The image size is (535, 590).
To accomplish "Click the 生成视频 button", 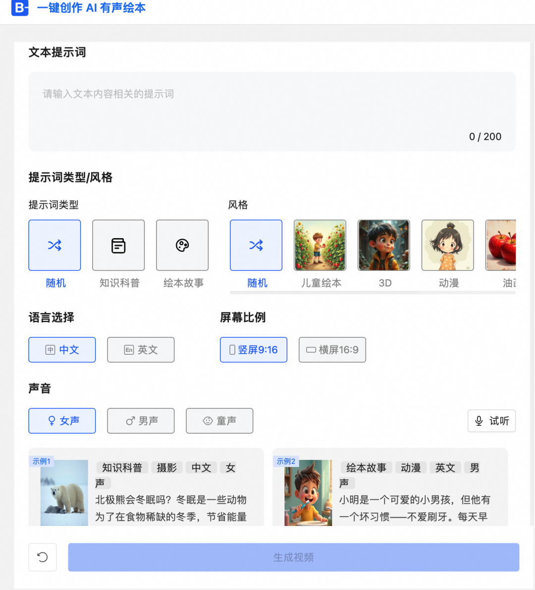I will [x=293, y=557].
